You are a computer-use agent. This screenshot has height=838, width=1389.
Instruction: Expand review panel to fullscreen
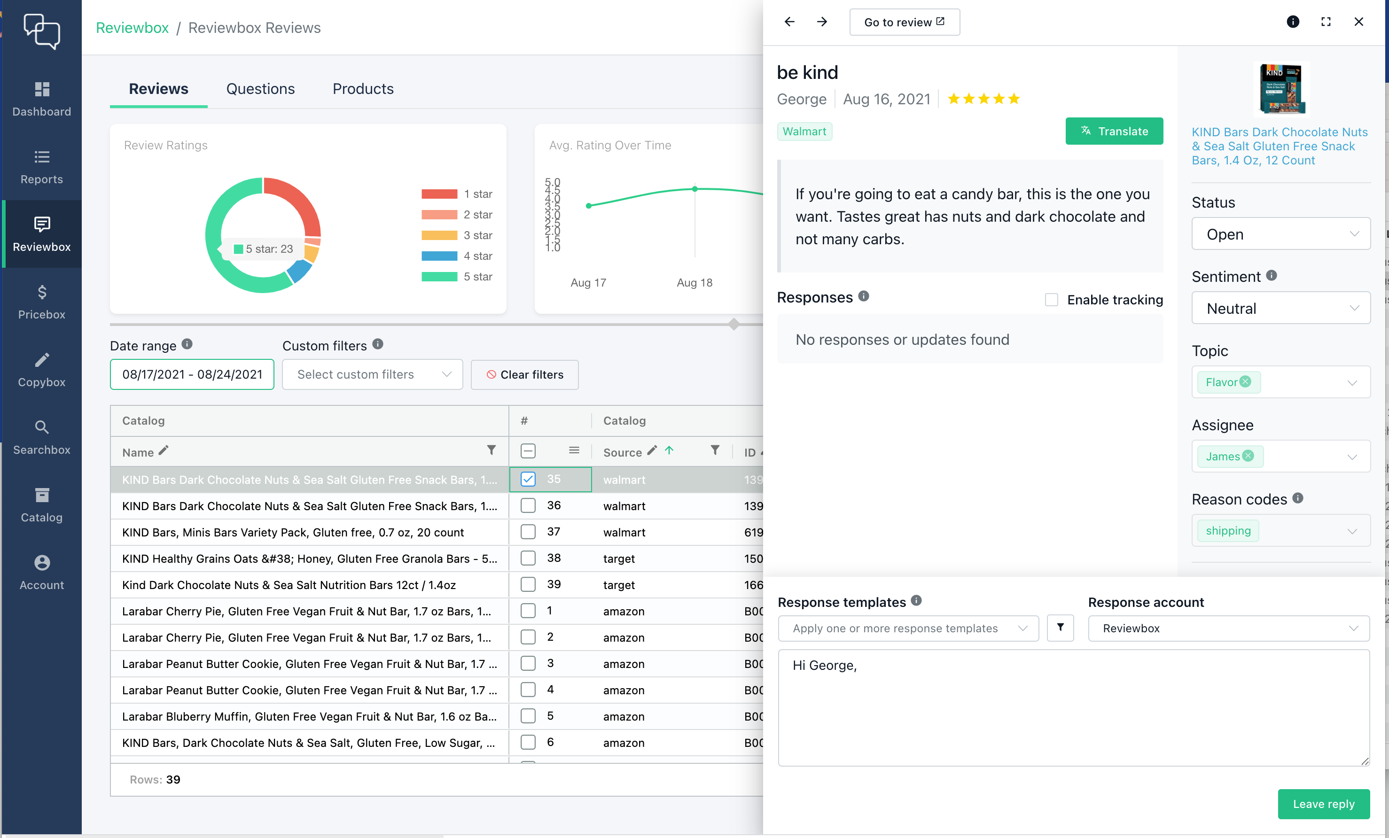[x=1326, y=22]
